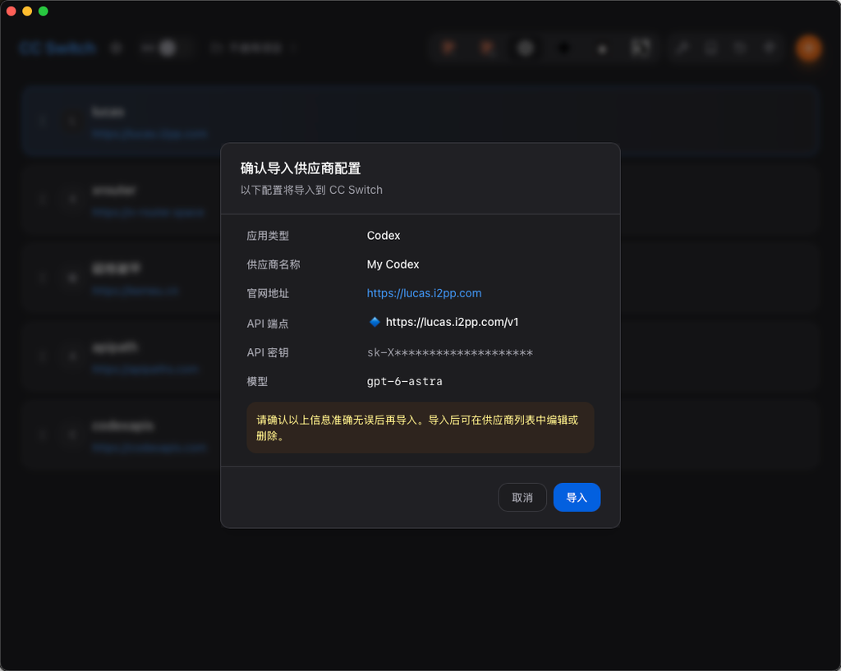Image resolution: width=841 pixels, height=671 pixels.
Task: Click the dialog title 确认导入供应商配置
Action: tap(301, 168)
